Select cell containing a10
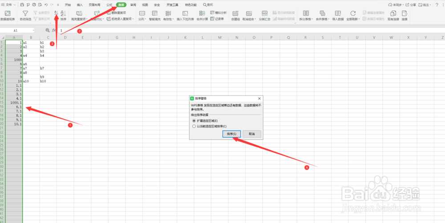445x223 pixels. tap(31, 81)
